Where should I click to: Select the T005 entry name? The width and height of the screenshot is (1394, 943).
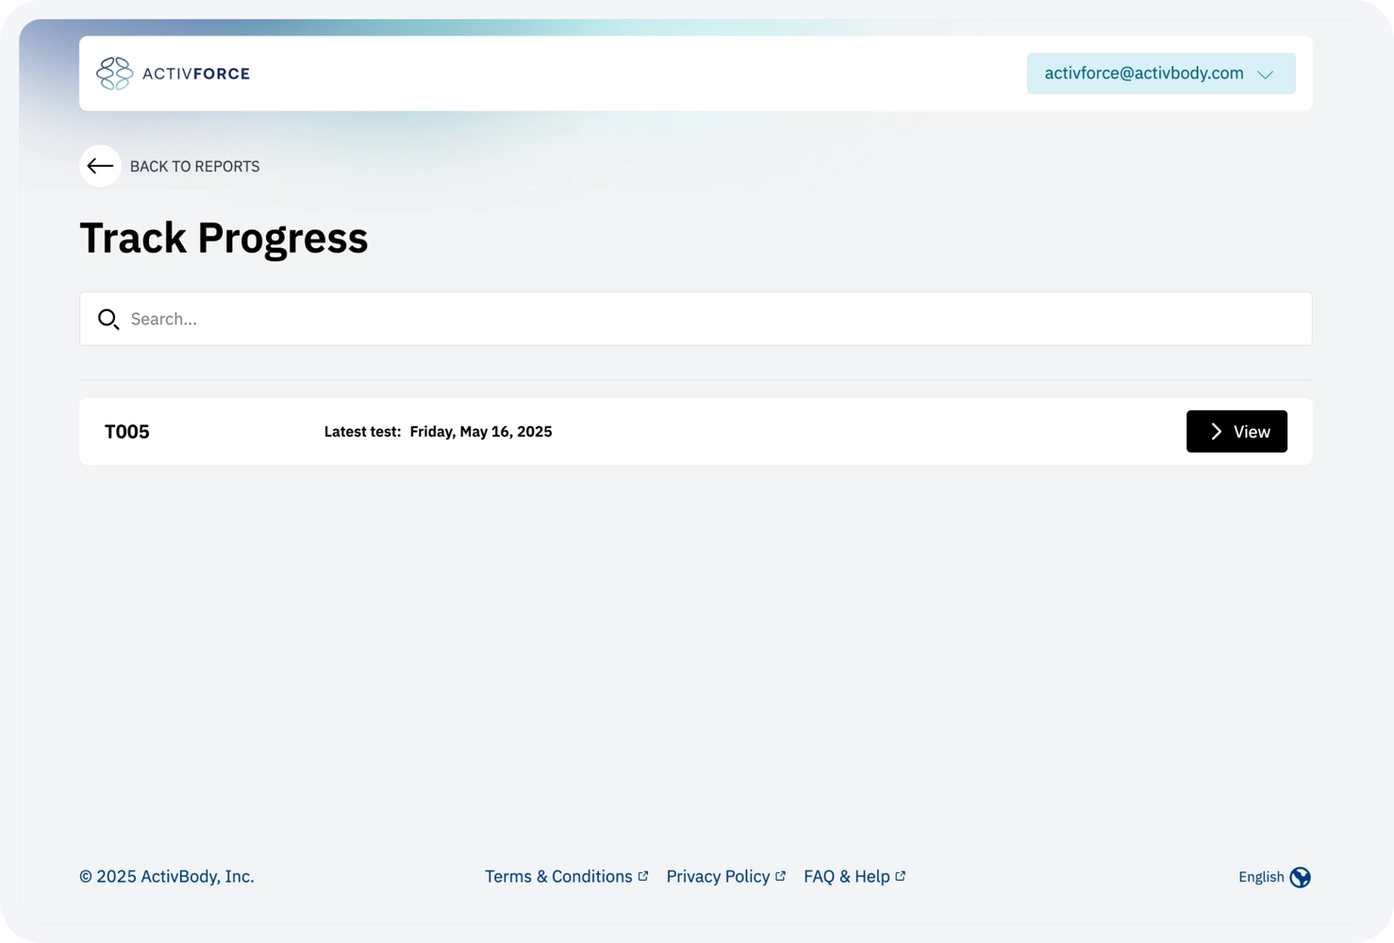[x=127, y=432]
